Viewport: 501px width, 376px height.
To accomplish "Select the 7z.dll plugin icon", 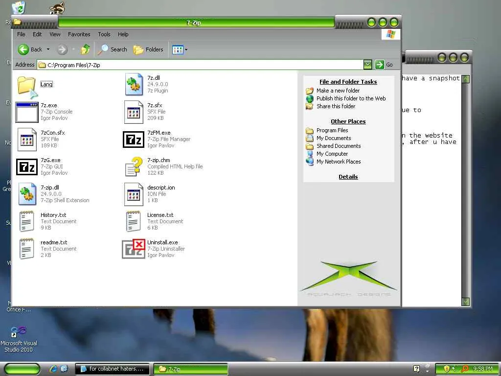I will [x=134, y=84].
